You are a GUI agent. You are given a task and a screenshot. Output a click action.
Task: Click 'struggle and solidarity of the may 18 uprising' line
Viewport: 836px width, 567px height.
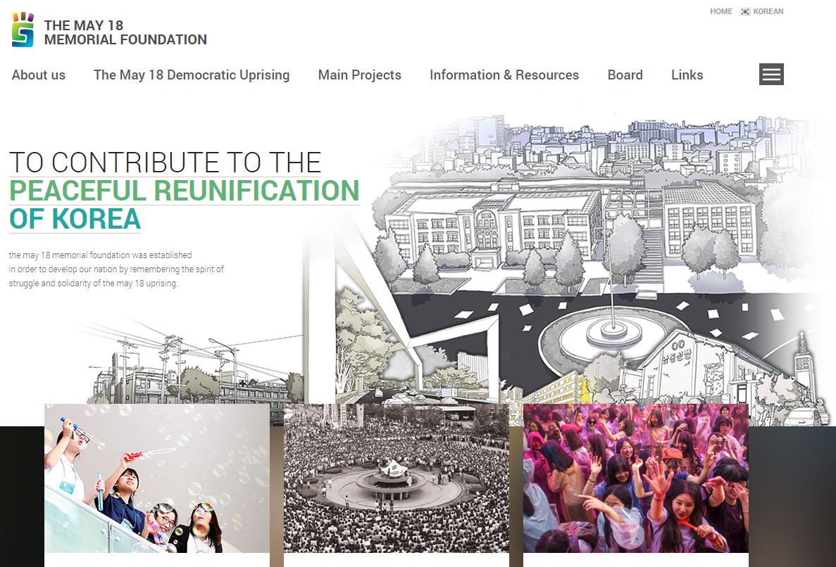tap(93, 283)
